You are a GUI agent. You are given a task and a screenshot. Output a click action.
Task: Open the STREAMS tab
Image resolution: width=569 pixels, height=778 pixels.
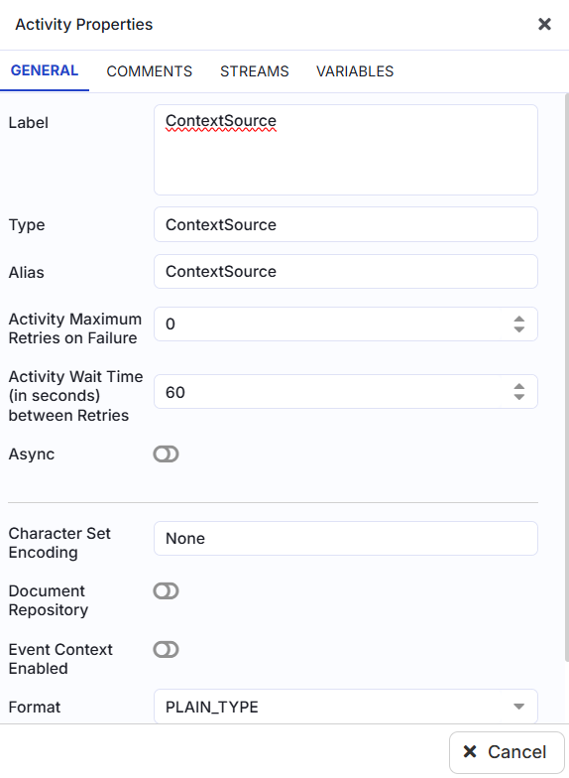click(x=254, y=71)
